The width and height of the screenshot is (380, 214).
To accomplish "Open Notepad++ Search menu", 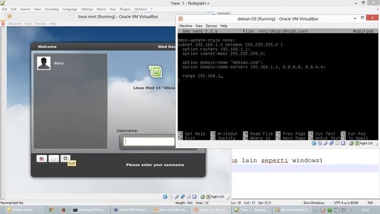I will (25, 9).
